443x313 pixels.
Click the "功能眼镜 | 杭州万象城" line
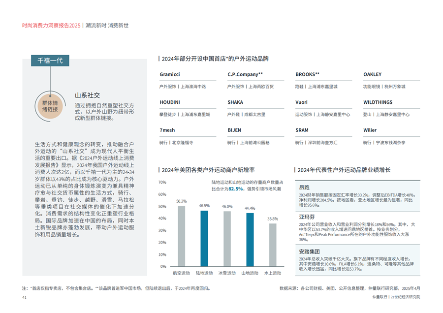384,87
